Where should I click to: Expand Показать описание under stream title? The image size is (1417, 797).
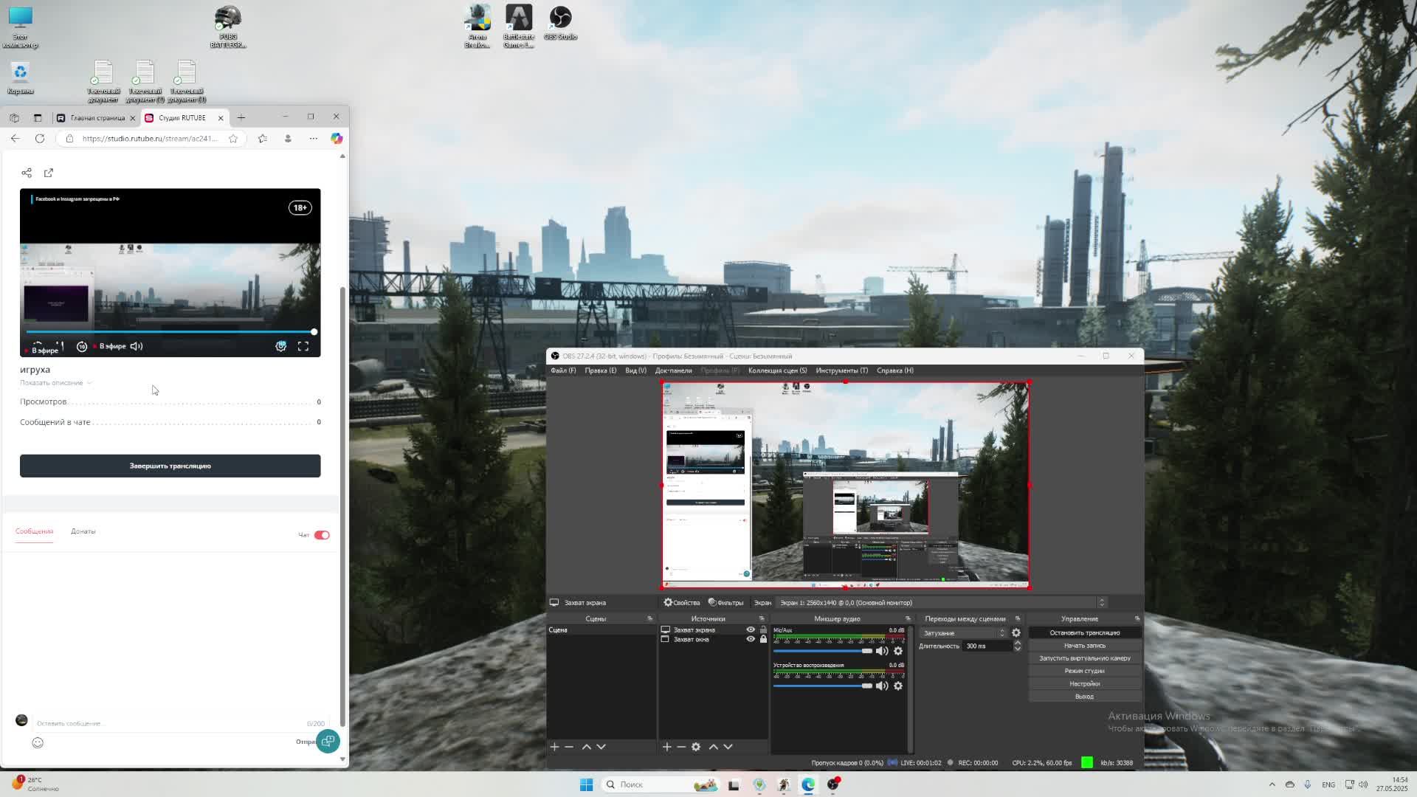[x=55, y=383]
